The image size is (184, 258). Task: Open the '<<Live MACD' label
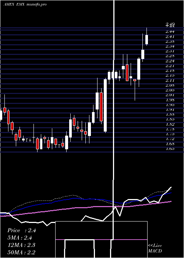click(155, 248)
